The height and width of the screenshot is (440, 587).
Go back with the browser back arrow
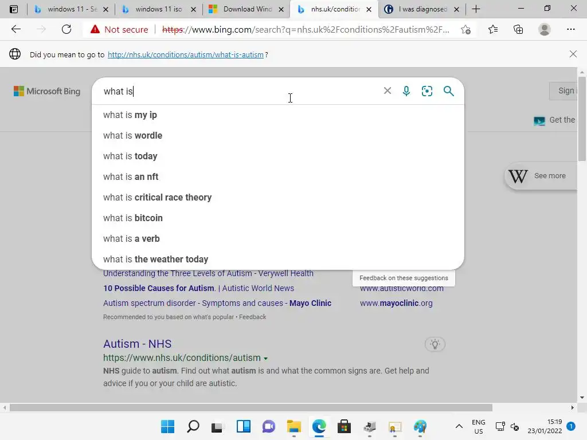15,29
